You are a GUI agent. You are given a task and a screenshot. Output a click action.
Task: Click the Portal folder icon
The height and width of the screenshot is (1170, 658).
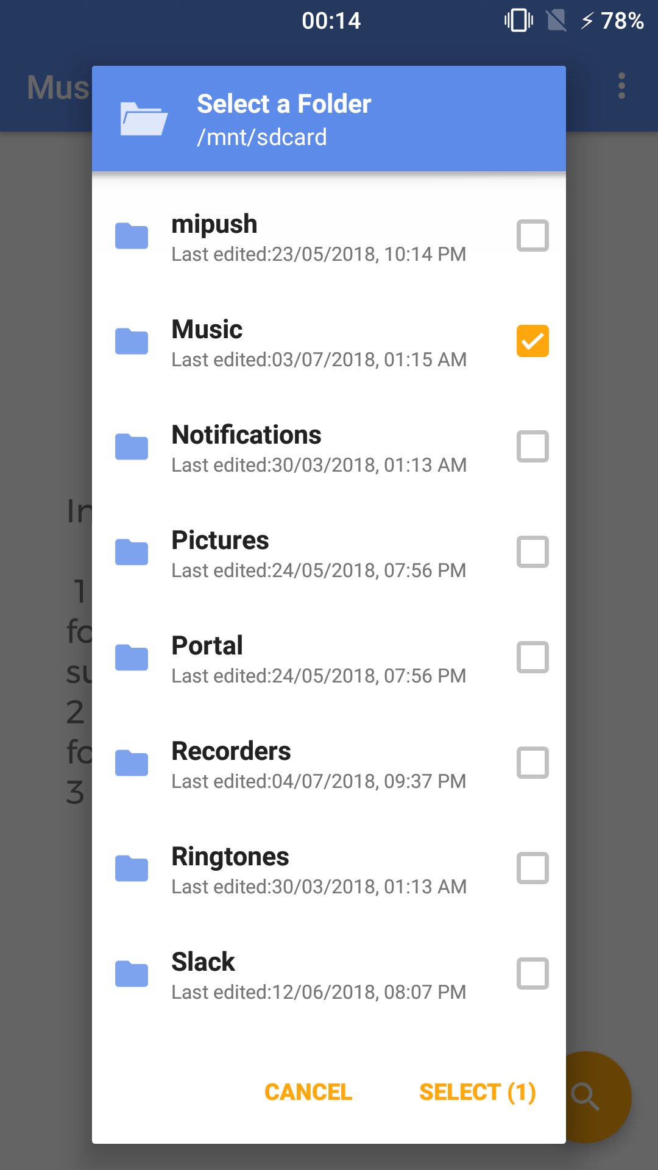[132, 657]
